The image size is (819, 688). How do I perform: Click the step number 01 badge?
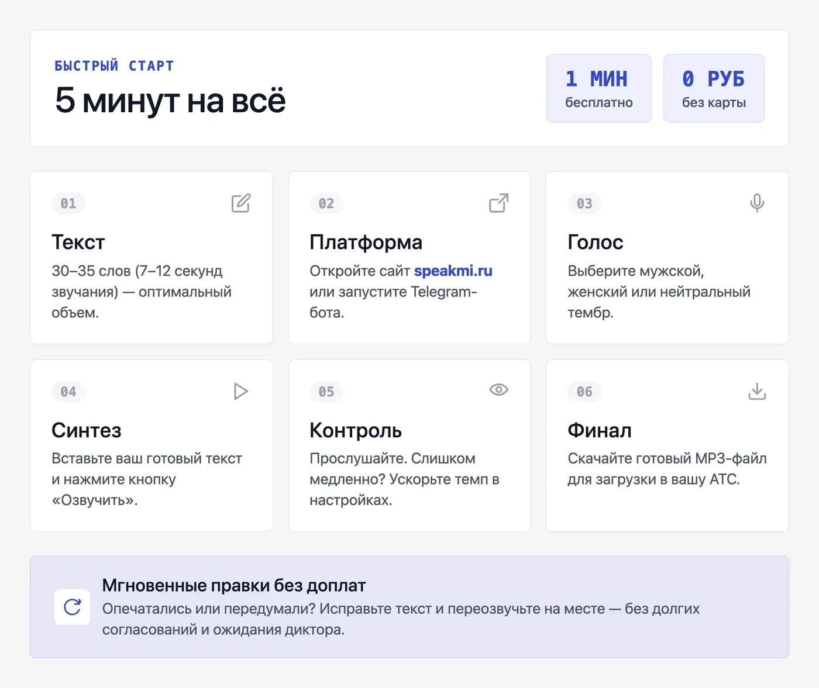[x=68, y=203]
